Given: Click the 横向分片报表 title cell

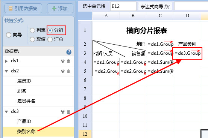Looking at the screenshot, I should click(x=147, y=30).
